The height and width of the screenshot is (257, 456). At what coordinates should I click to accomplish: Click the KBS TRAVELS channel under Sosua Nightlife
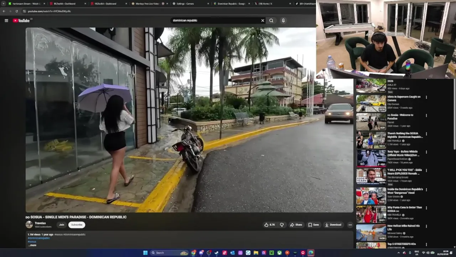394,141
